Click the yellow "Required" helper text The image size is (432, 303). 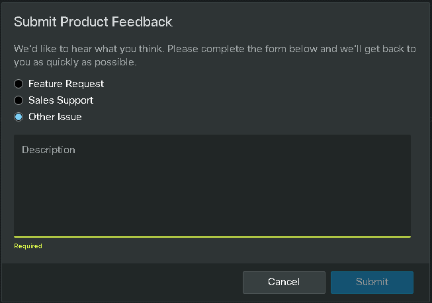(x=28, y=246)
